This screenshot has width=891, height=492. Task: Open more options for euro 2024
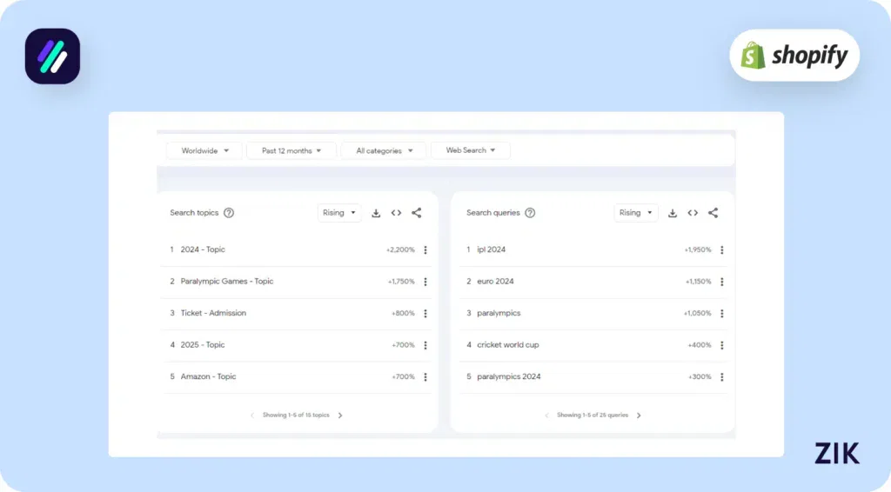[721, 282]
